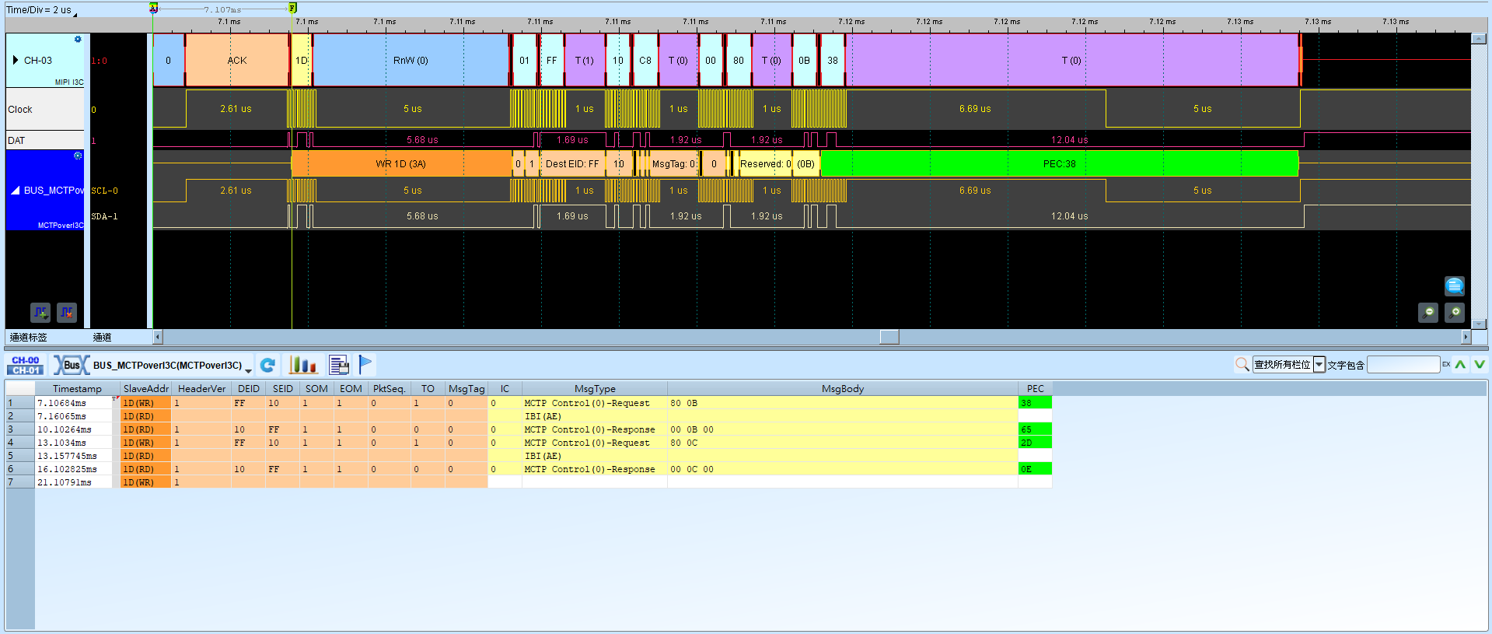This screenshot has width=1492, height=634.
Task: Click the horizontal waveform scrollbar thumb
Action: tap(889, 337)
